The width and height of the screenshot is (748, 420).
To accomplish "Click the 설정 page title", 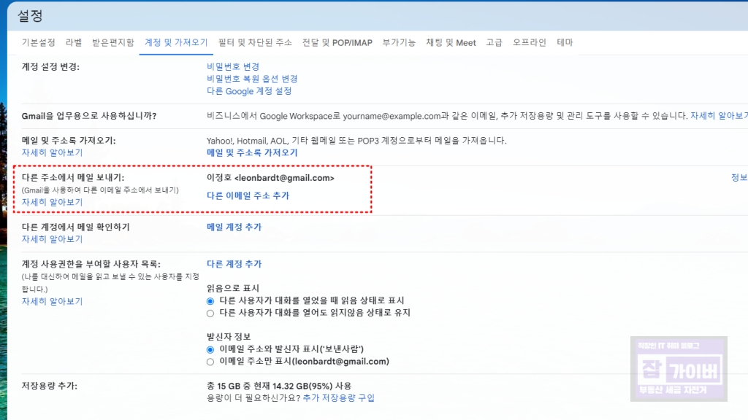I will 30,16.
